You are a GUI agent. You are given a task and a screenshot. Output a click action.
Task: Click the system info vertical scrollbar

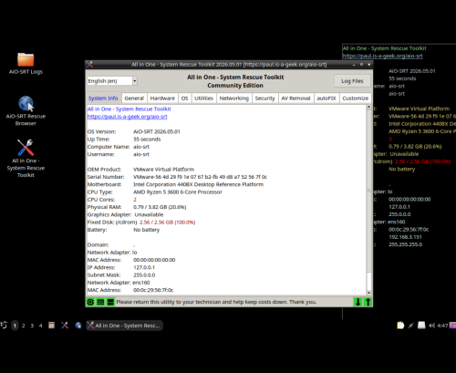[x=368, y=200]
